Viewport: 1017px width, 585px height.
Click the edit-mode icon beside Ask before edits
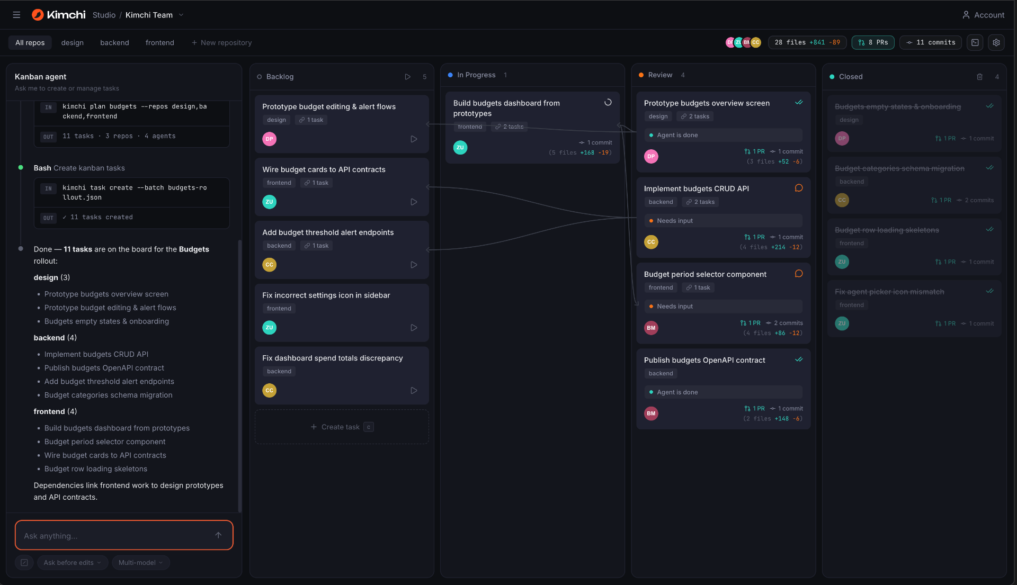tap(24, 563)
